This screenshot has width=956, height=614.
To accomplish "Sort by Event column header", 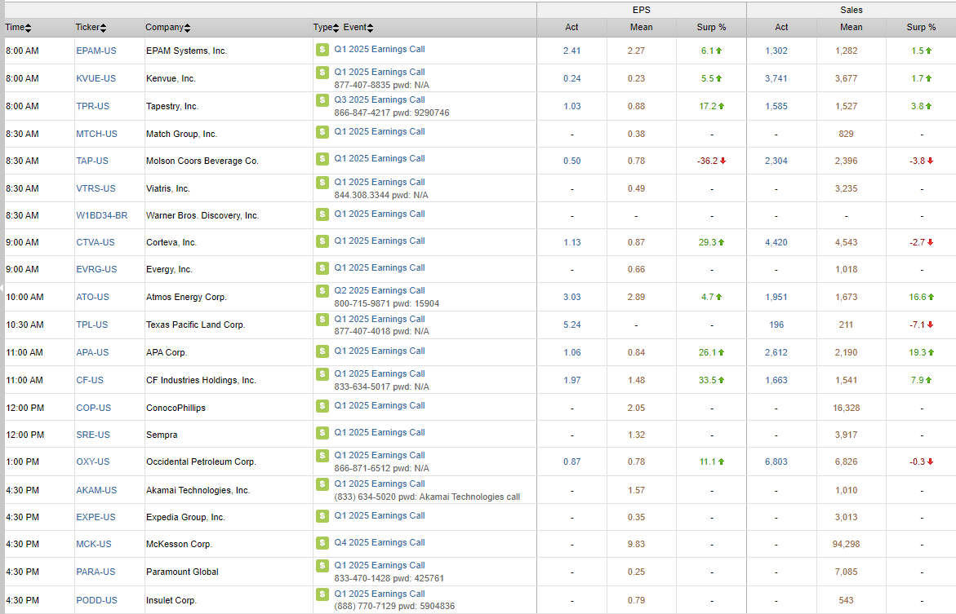I will 358,28.
